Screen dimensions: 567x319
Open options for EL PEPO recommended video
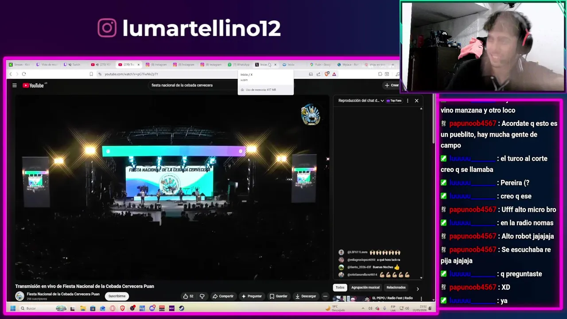[421, 299]
